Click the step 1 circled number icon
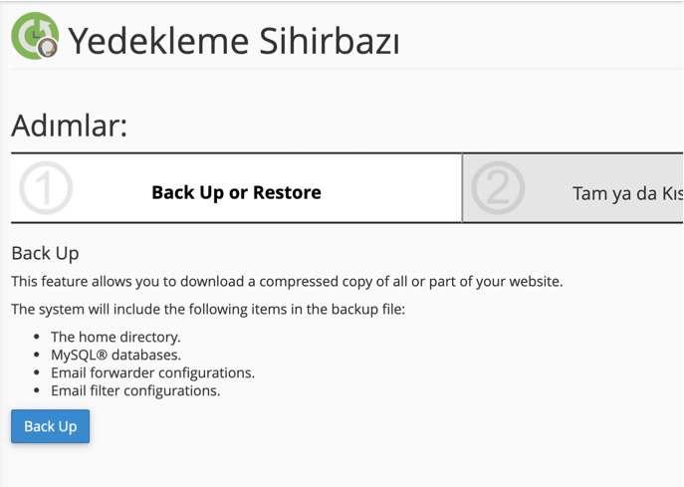The image size is (684, 487). pyautogui.click(x=45, y=188)
